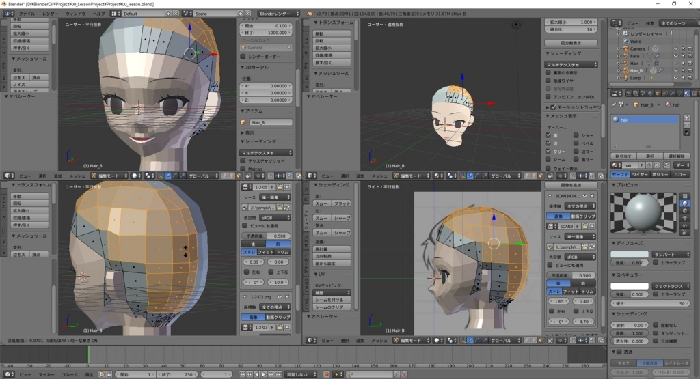
Task: Collapse メッシュ表示 panel
Action: (562, 116)
